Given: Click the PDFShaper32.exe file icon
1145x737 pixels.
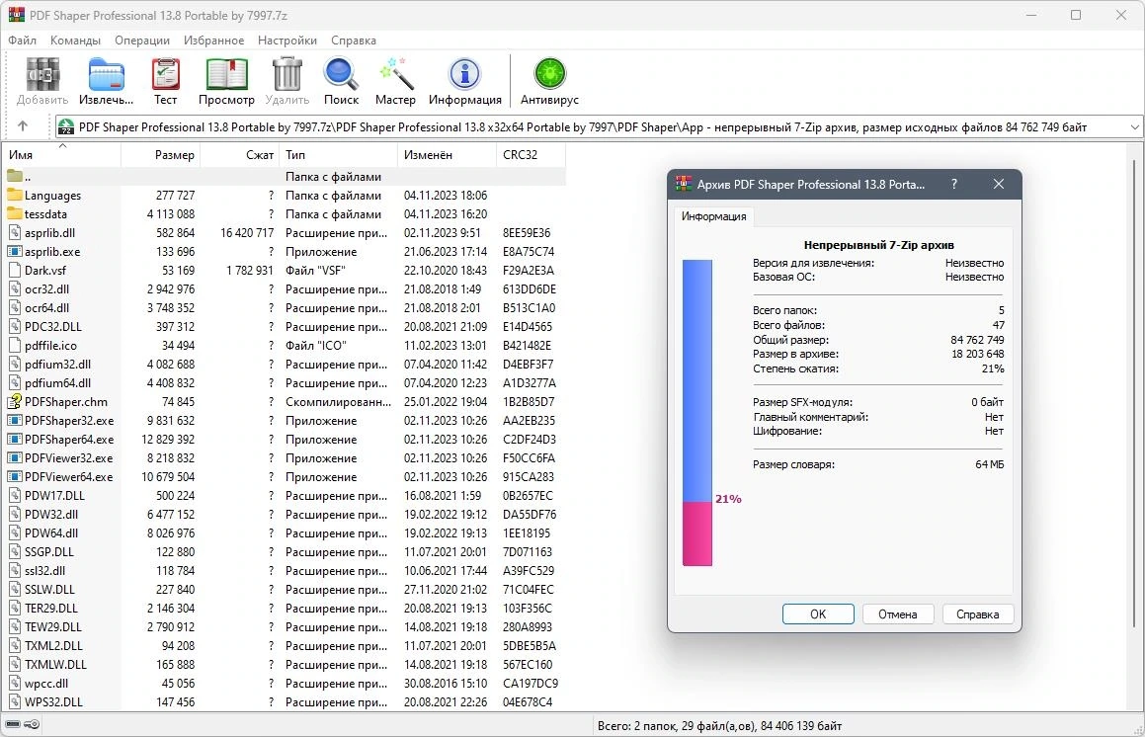Looking at the screenshot, I should pos(15,421).
